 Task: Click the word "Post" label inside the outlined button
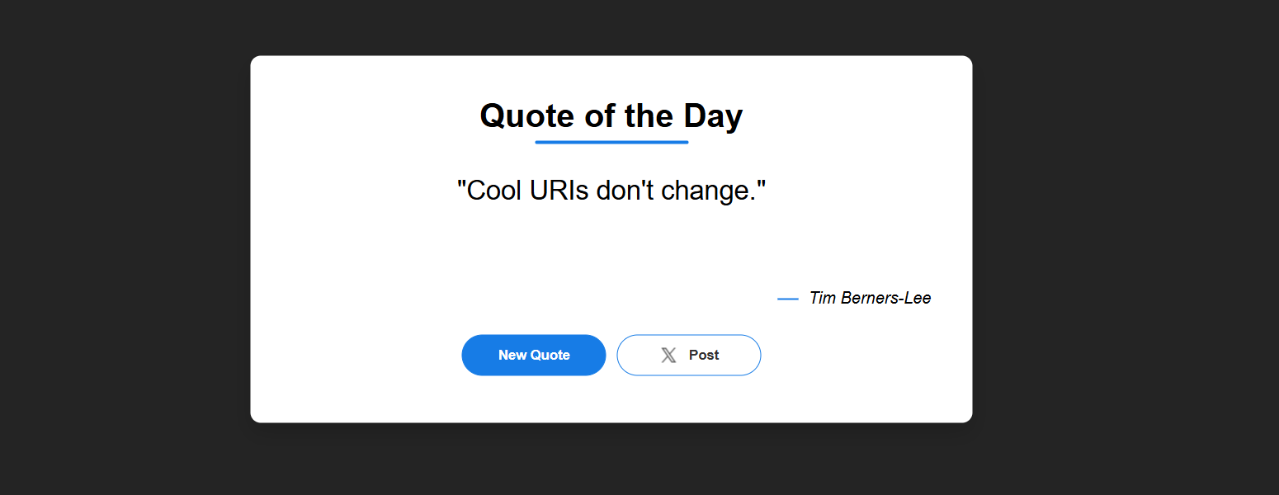pyautogui.click(x=704, y=356)
